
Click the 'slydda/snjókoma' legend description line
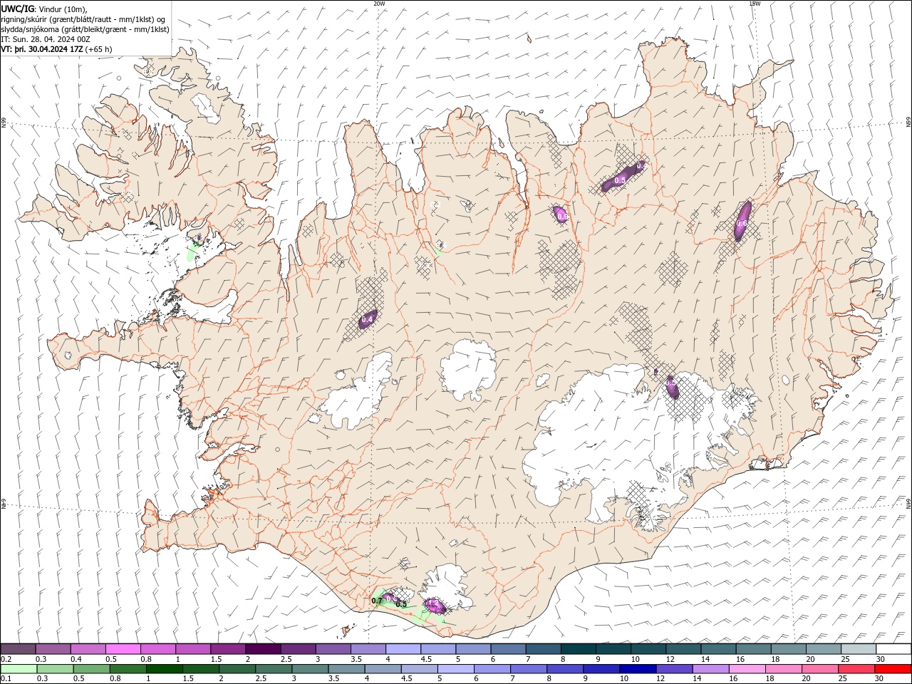85,29
